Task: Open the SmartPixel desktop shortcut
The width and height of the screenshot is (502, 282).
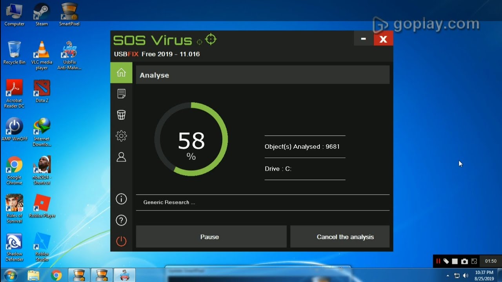Action: pyautogui.click(x=69, y=15)
